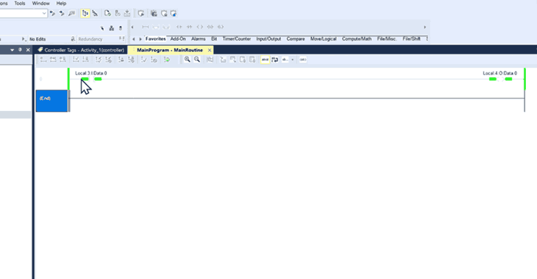Screen dimensions: 537x279
Task: Select the output energize coil instruction icon
Action: [200, 27]
